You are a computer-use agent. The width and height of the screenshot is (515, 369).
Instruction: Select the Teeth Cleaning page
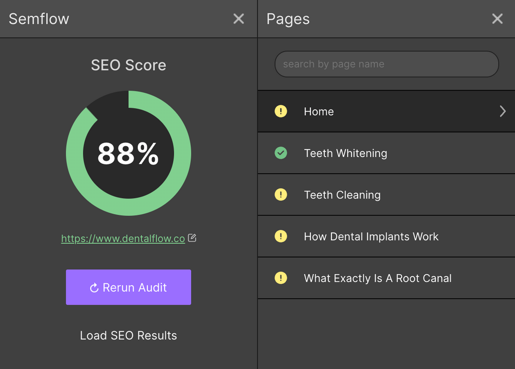381,195
